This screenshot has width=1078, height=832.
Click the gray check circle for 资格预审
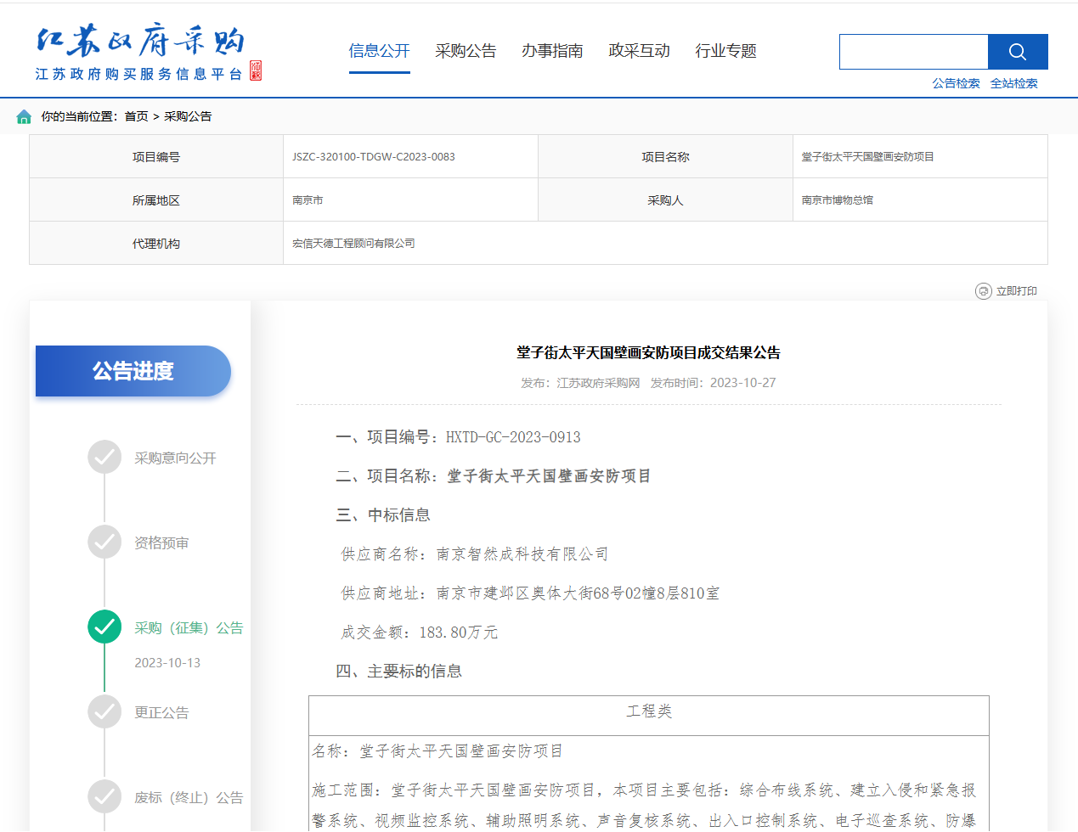[104, 542]
